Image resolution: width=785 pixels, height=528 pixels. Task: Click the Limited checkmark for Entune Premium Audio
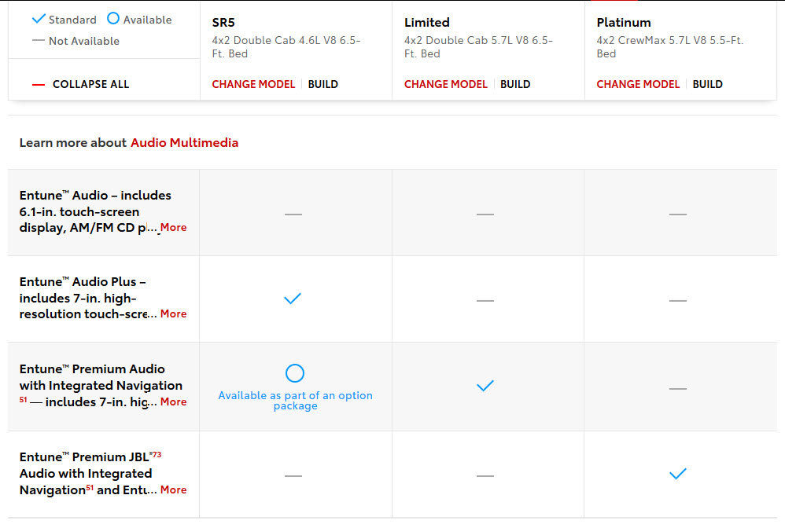(x=485, y=386)
